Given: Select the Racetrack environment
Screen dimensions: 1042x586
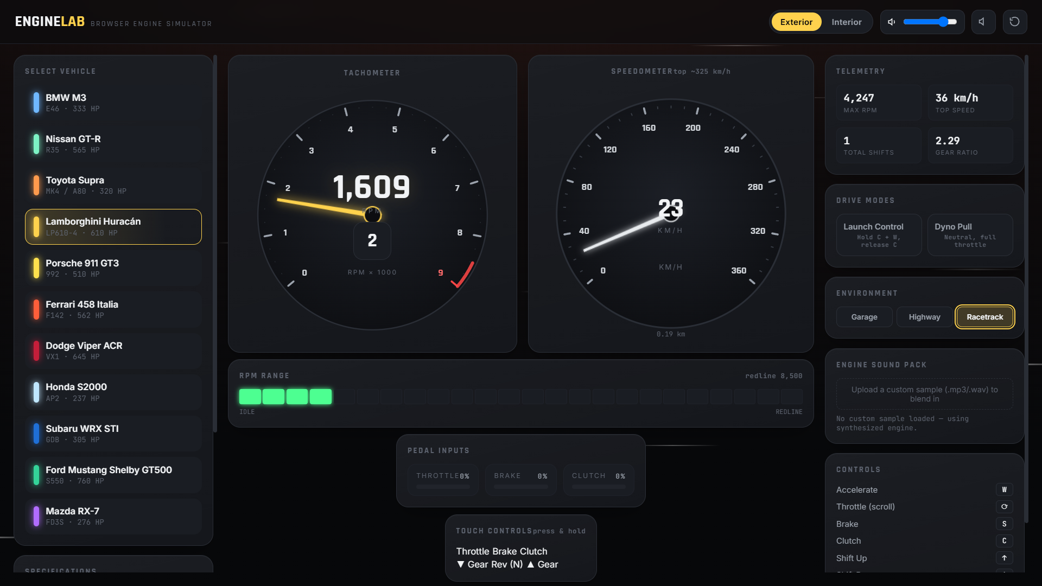Looking at the screenshot, I should 984,317.
